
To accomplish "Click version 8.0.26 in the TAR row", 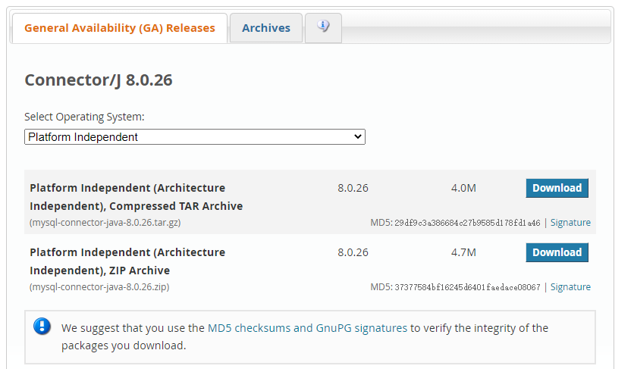I will [x=353, y=189].
